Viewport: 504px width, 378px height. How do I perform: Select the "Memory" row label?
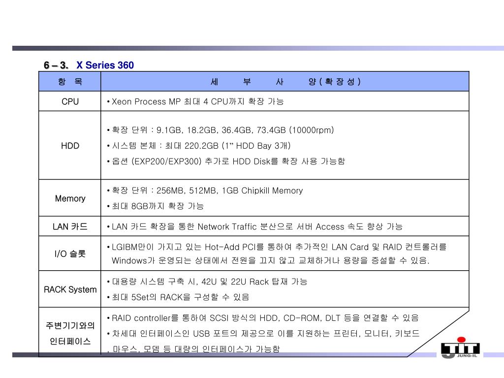(70, 199)
